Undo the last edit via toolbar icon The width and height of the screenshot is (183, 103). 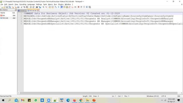(x=31, y=7)
